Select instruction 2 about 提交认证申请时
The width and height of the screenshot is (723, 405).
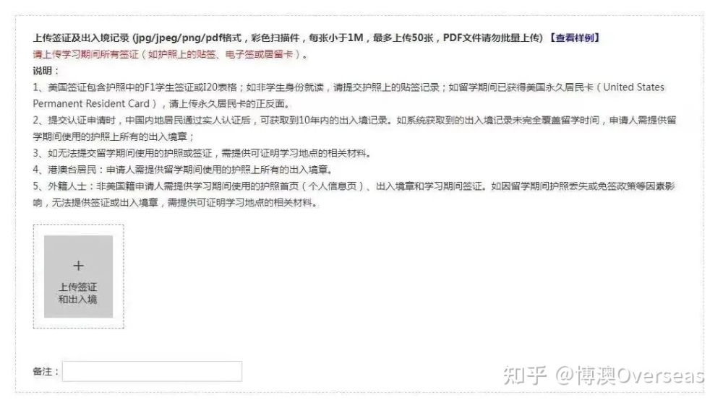[x=354, y=129]
